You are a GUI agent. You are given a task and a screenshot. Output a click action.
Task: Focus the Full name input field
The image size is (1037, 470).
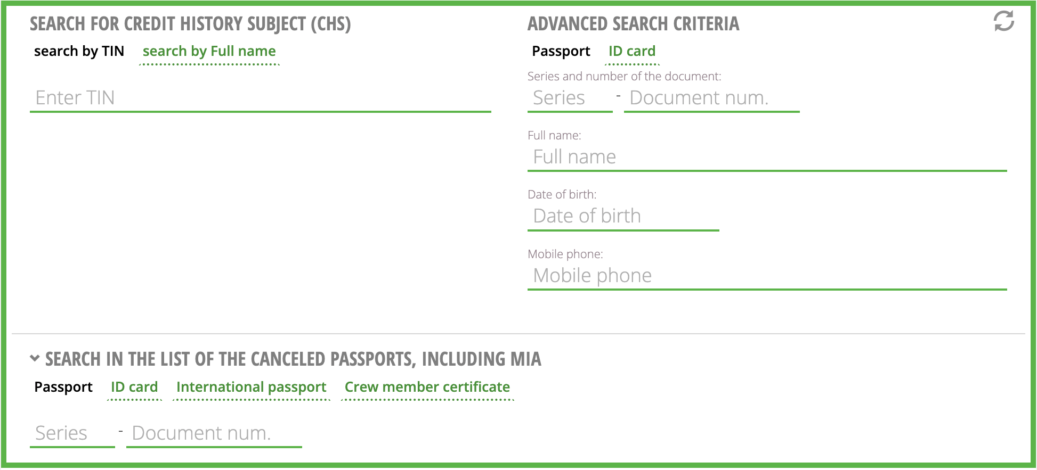pos(767,158)
